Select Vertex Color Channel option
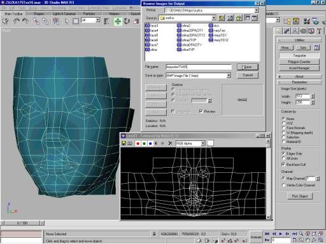Screen dimensions: 326x244 point(283,185)
